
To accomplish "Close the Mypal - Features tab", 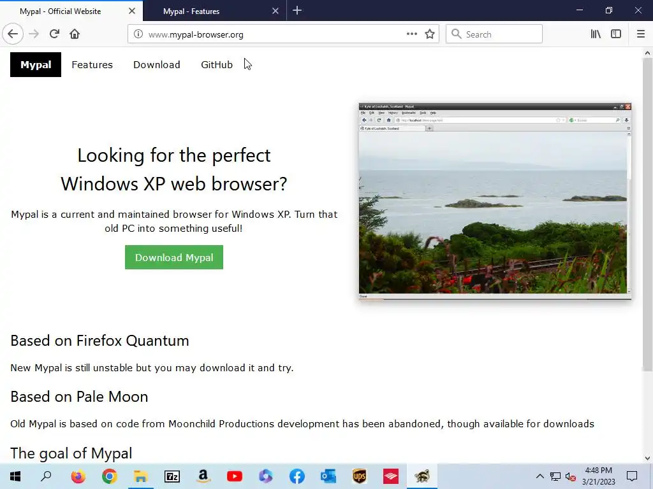I will [x=275, y=11].
